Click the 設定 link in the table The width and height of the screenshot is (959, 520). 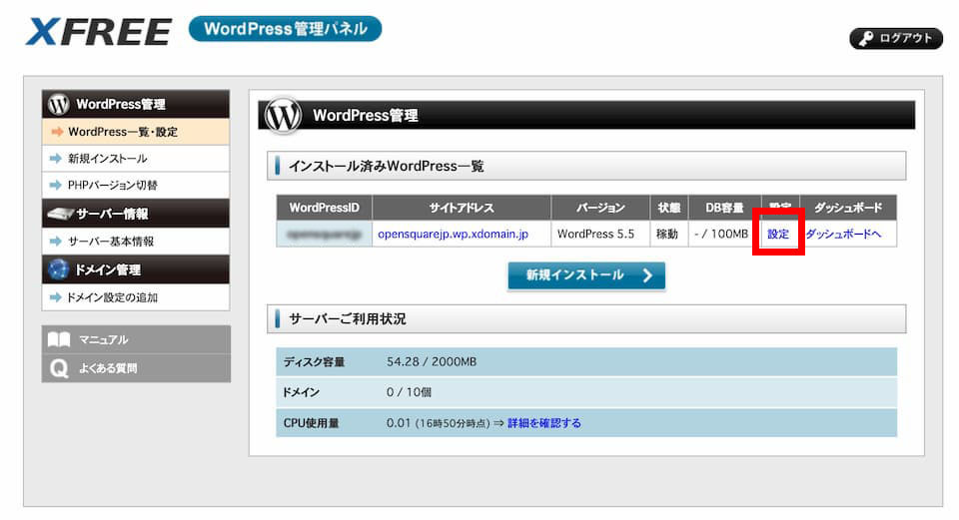[x=778, y=235]
